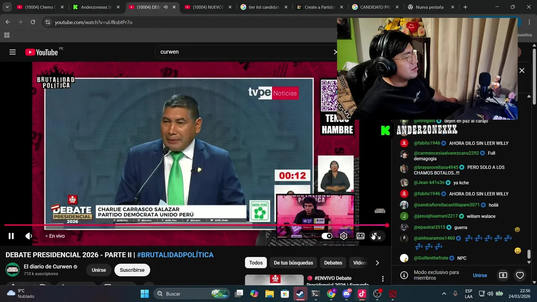The width and height of the screenshot is (537, 302).
Task: Open Super Chat dollar icon
Action: coord(503,275)
